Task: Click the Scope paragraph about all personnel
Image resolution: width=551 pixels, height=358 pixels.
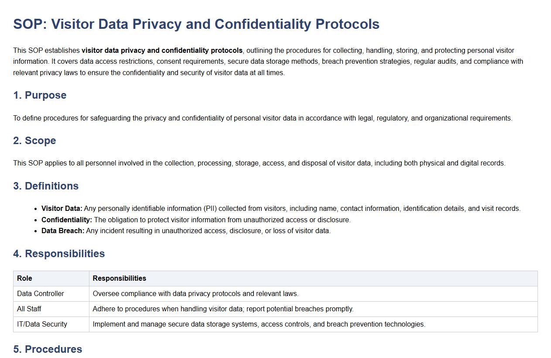Action: point(259,163)
